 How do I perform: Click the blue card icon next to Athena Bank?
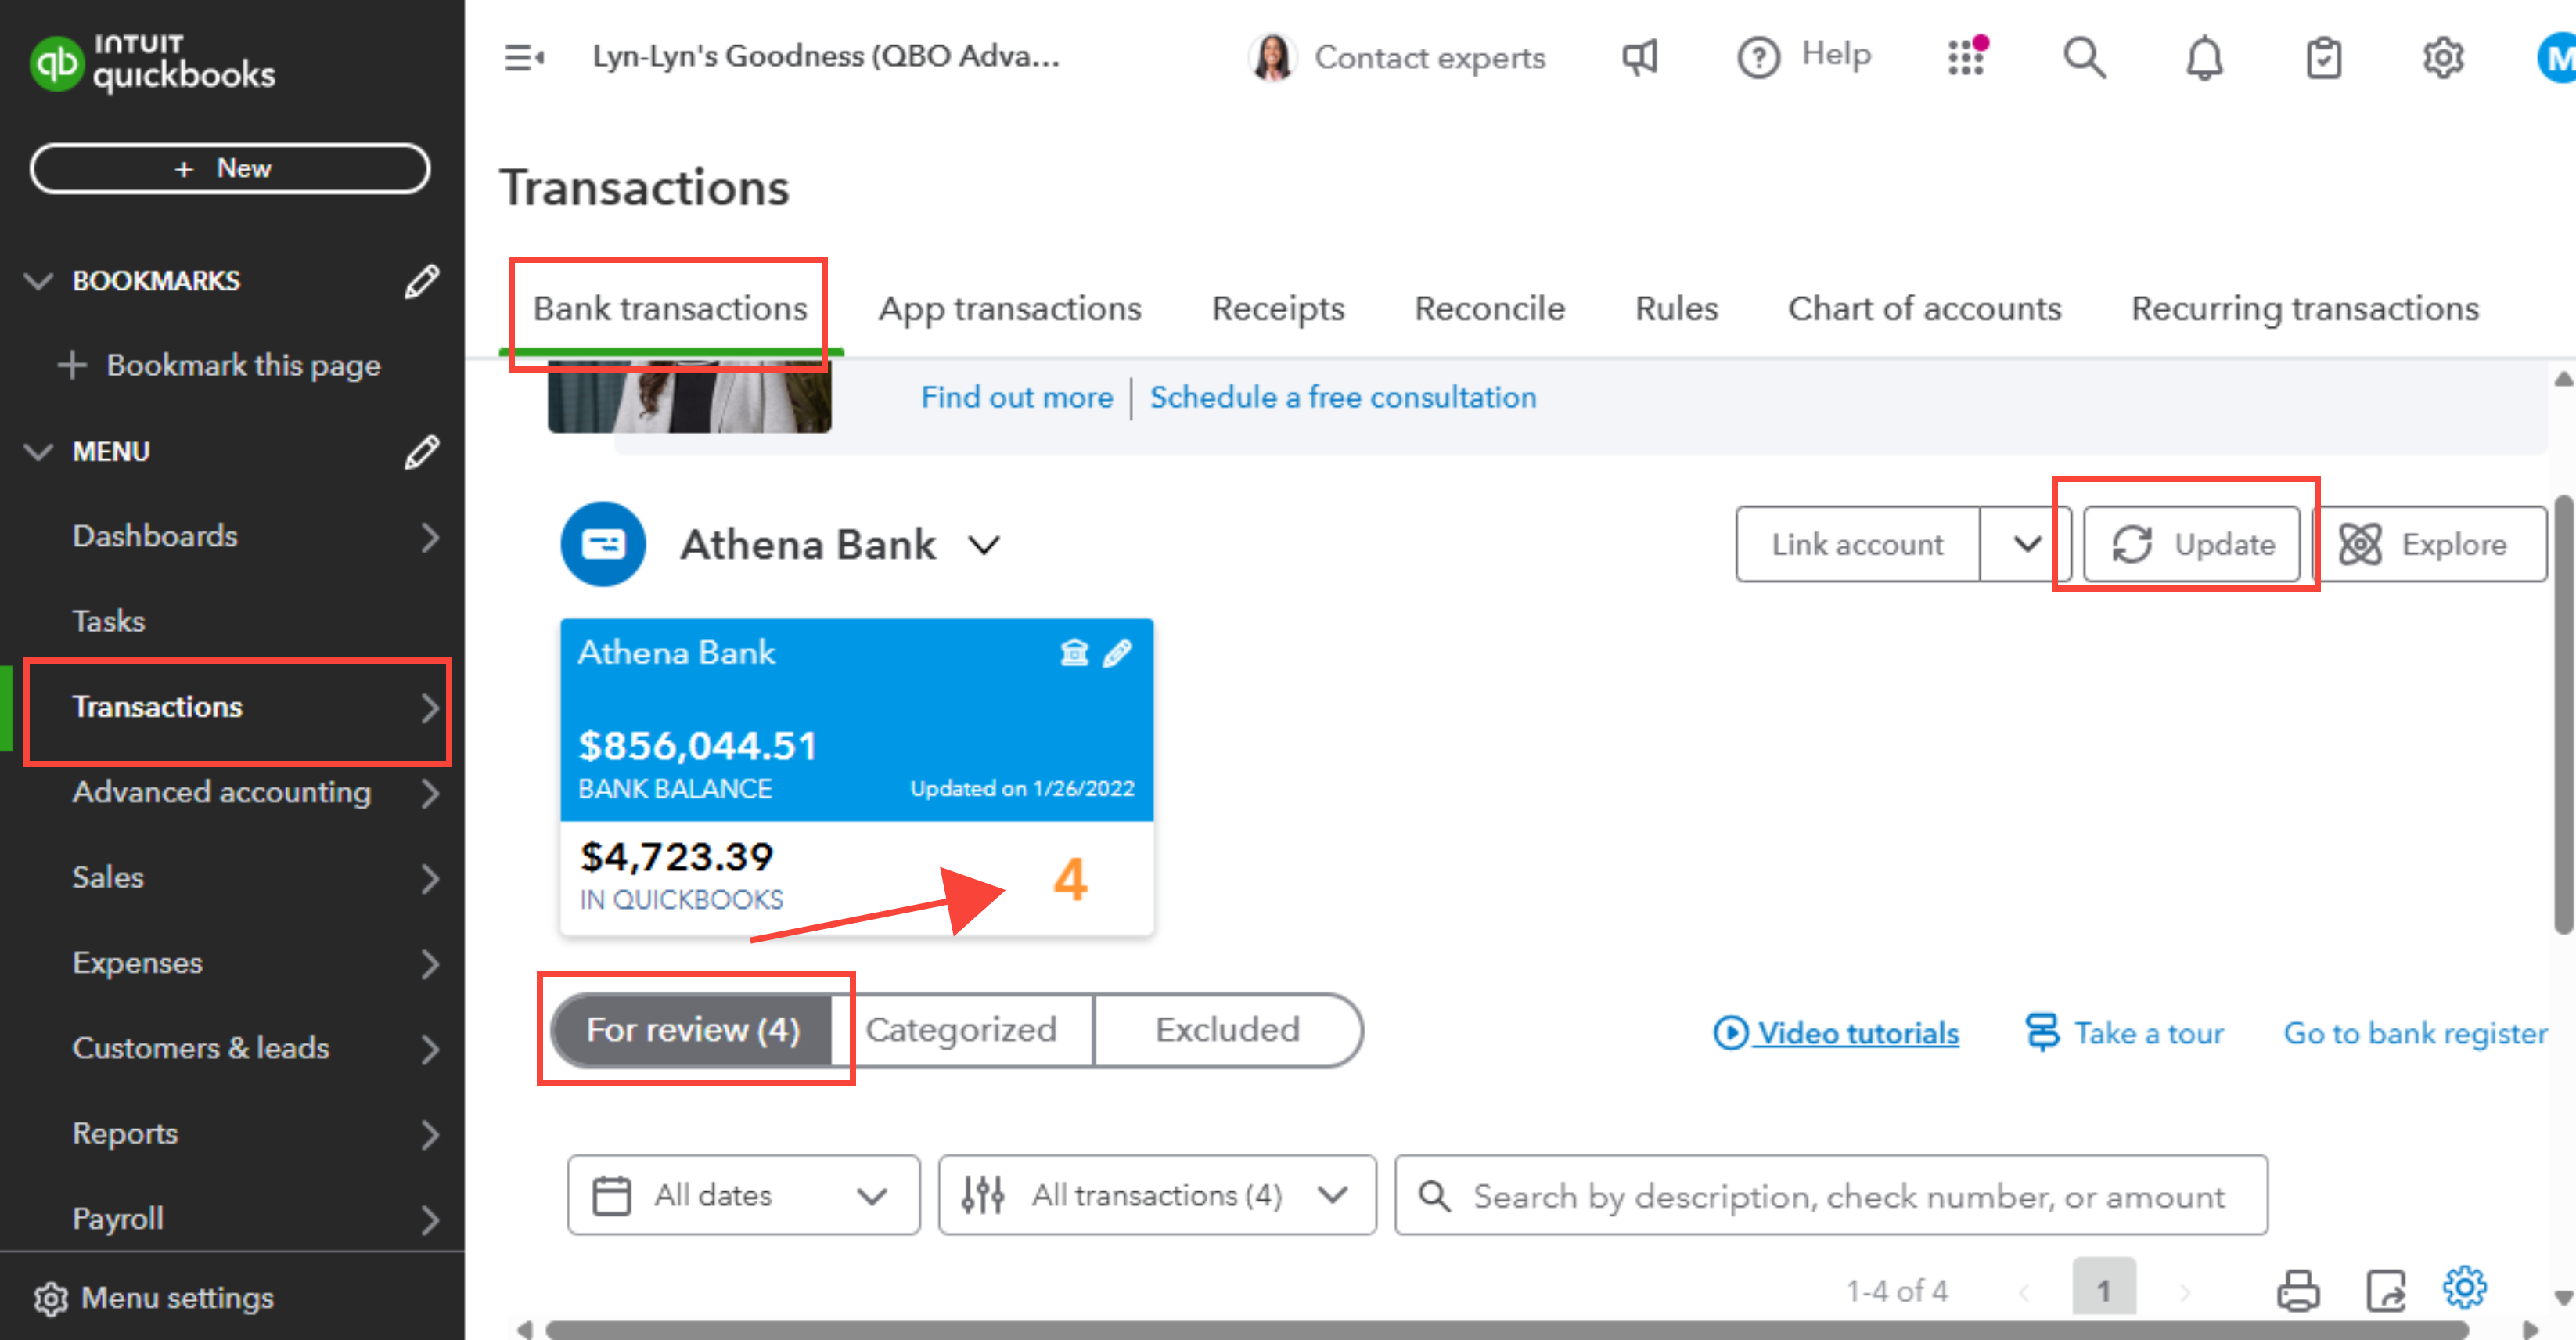tap(603, 544)
